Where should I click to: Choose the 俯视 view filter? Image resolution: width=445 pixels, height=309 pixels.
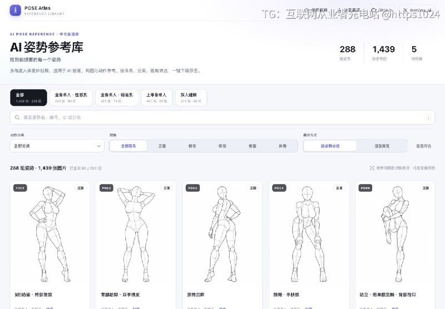(192, 146)
